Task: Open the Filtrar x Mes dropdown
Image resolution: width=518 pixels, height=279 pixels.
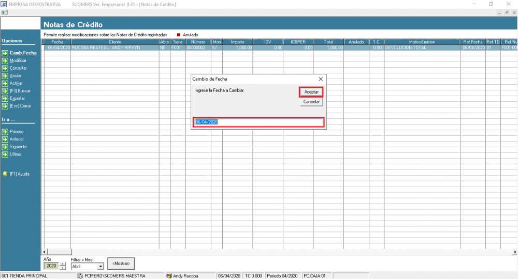Action: (x=100, y=267)
